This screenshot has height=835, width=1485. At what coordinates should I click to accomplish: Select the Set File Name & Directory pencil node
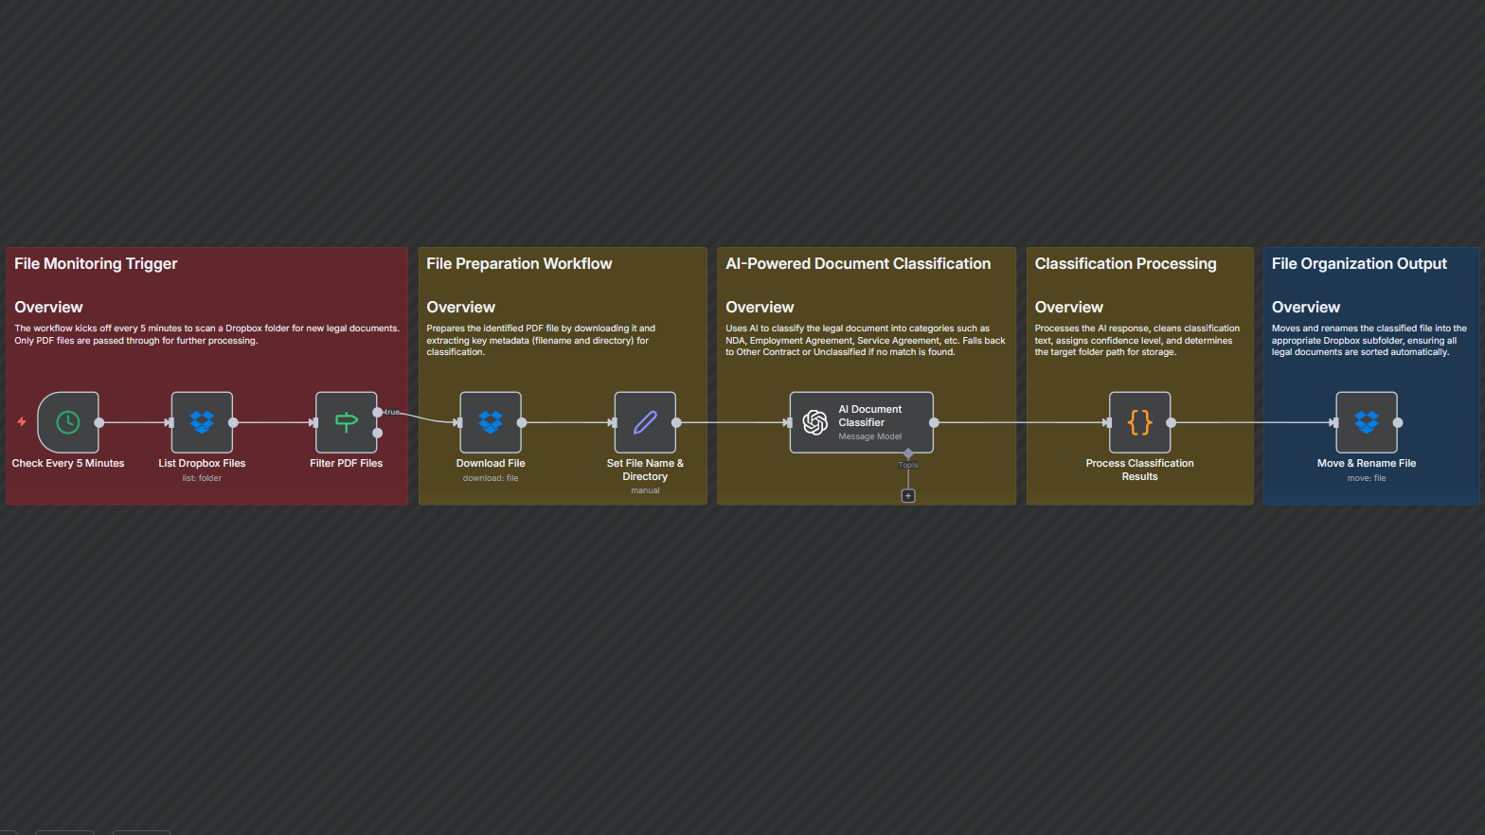645,422
